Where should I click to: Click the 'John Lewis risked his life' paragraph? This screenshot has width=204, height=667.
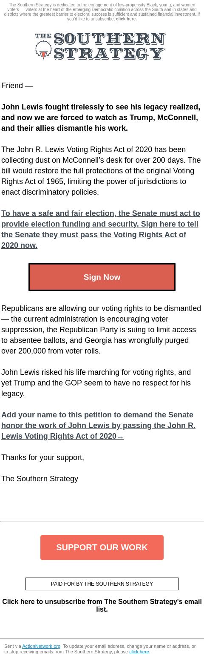(x=96, y=383)
